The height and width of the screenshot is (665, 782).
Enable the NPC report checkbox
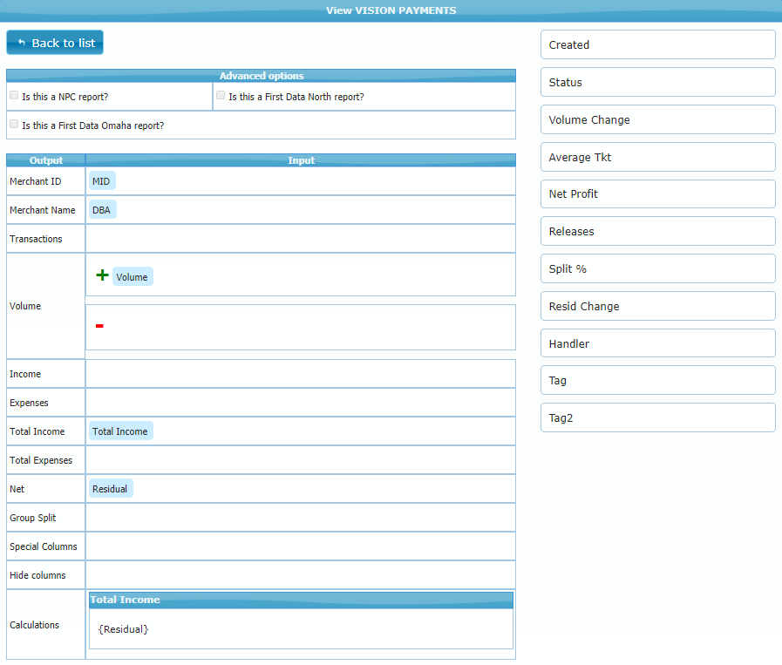point(14,95)
